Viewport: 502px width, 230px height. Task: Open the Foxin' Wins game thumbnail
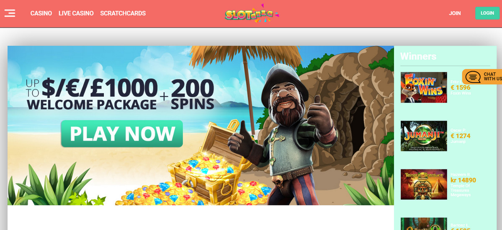pos(424,87)
